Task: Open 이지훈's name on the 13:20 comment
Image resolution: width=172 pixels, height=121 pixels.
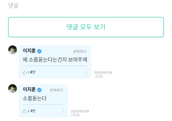Action: (x=29, y=89)
